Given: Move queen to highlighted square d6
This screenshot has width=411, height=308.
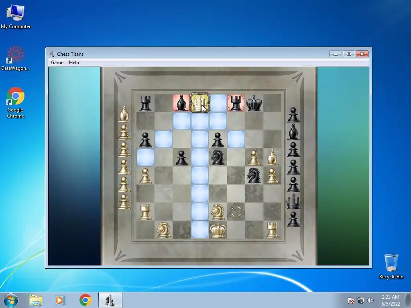Looking at the screenshot, I should [200, 139].
